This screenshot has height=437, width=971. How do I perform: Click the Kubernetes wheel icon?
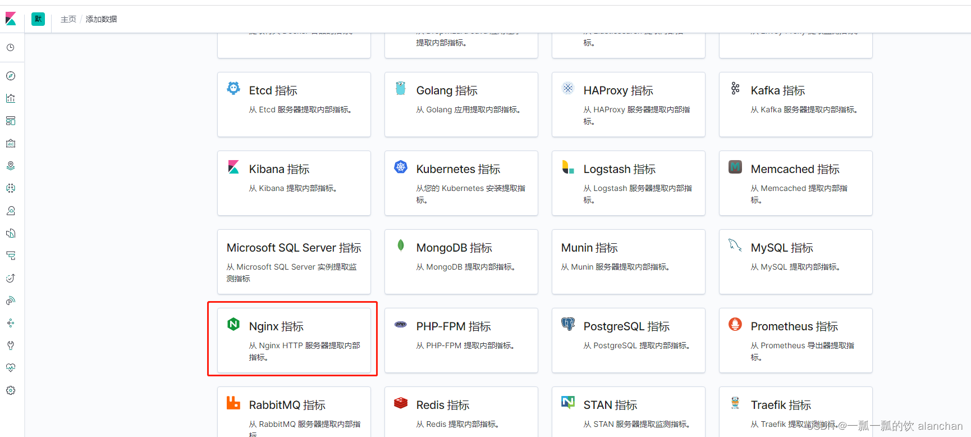[401, 167]
